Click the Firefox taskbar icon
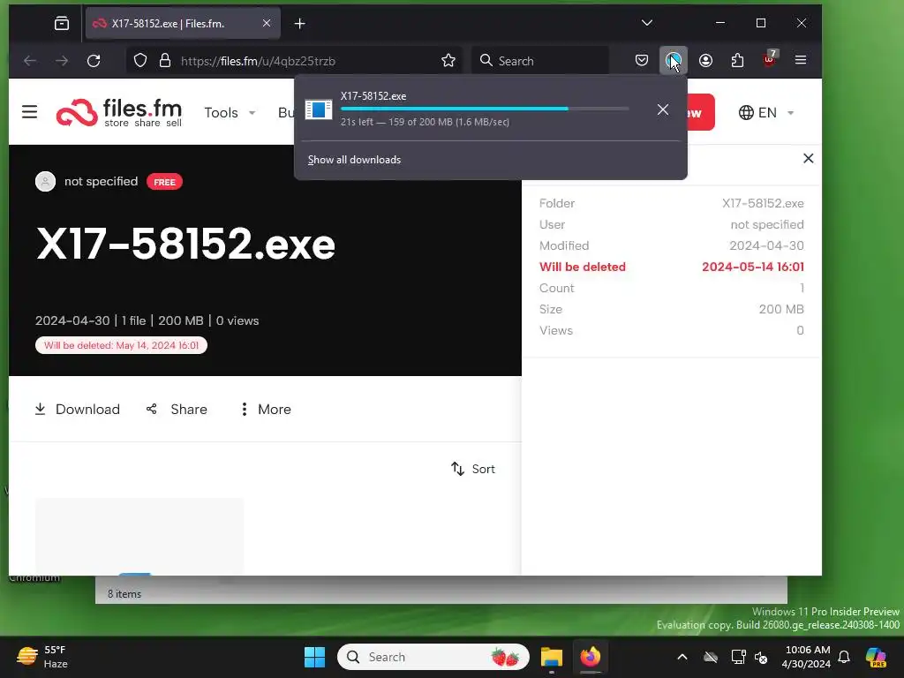 [x=591, y=657]
